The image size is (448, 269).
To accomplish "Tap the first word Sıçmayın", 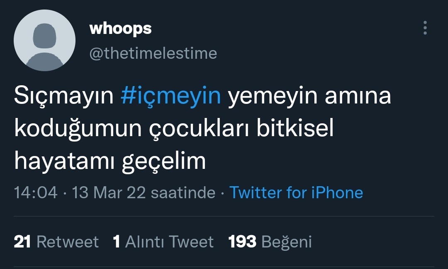I will [x=63, y=96].
